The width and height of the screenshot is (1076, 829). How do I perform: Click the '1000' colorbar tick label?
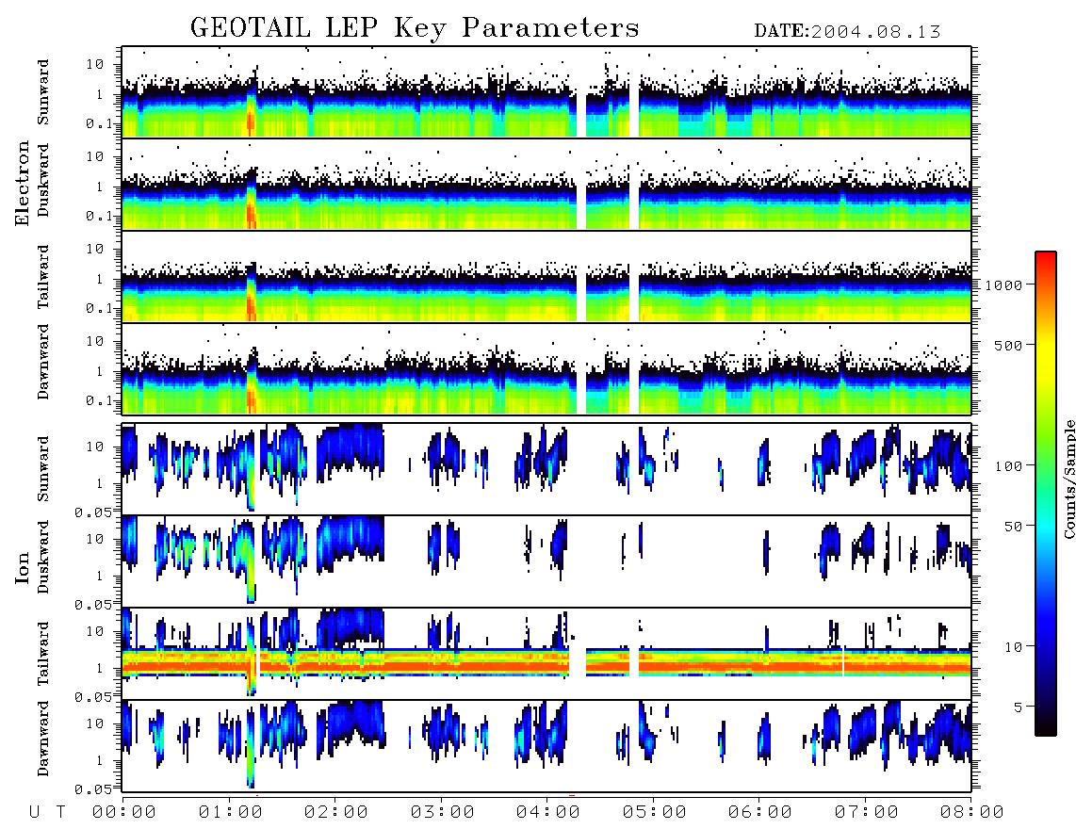[1003, 284]
